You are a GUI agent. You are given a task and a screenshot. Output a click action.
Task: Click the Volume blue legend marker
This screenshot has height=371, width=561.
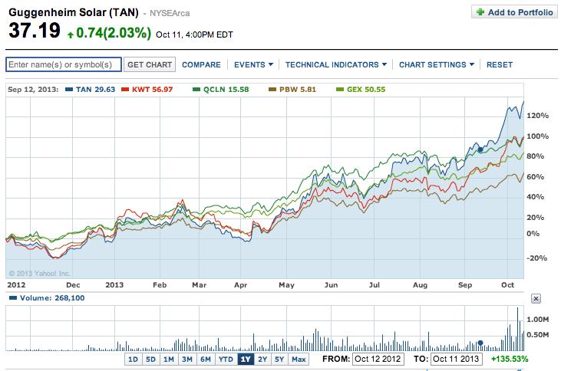pos(13,298)
